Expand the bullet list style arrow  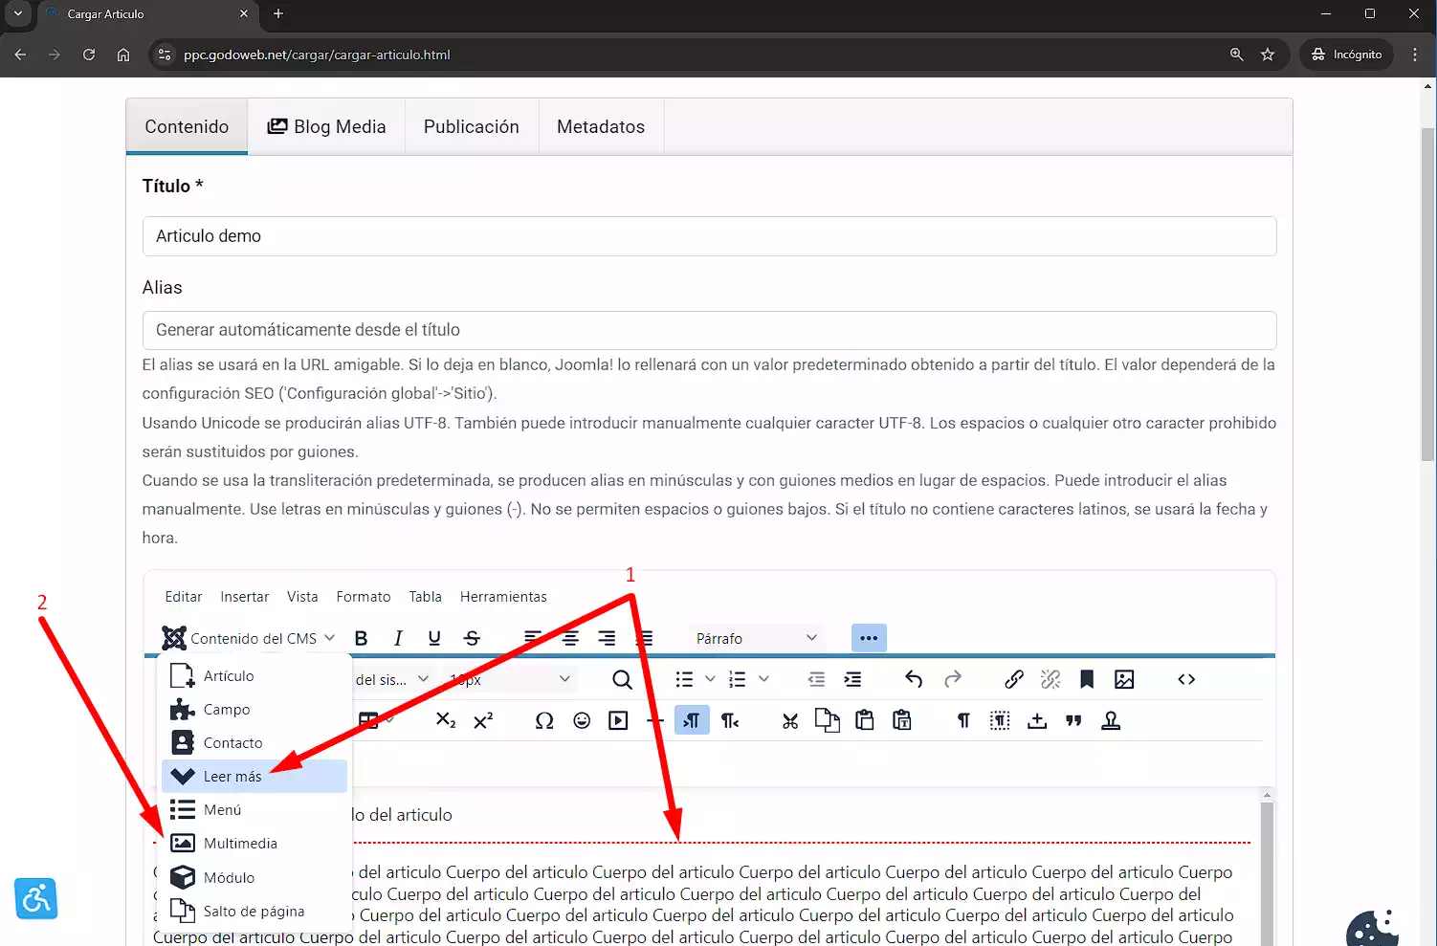(710, 679)
